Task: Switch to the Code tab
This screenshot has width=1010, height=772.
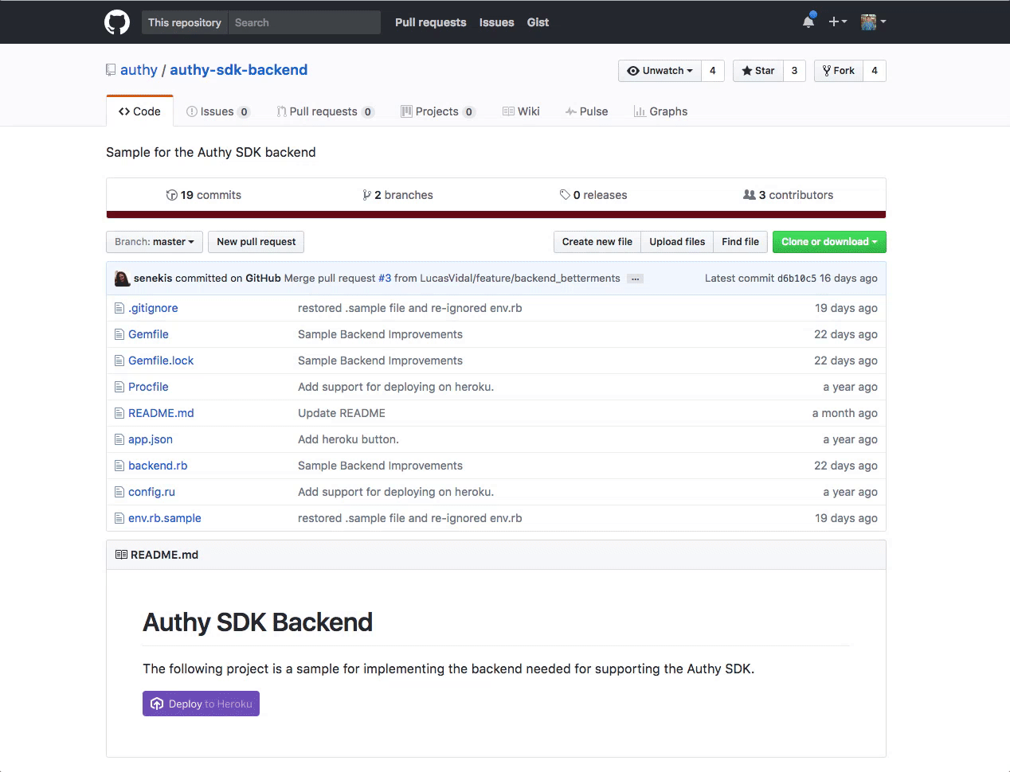Action: 139,111
